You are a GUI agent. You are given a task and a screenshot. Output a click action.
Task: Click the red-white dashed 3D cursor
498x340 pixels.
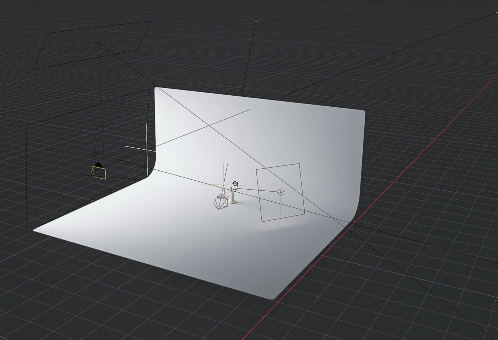tap(225, 196)
